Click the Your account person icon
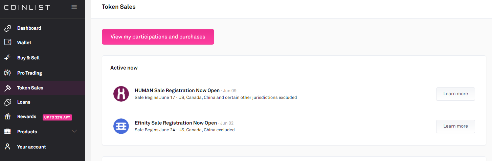Screen dimensions: 492x161 coord(8,147)
